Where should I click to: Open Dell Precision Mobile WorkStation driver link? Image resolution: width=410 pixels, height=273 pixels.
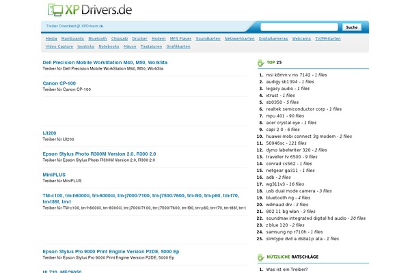click(x=105, y=62)
